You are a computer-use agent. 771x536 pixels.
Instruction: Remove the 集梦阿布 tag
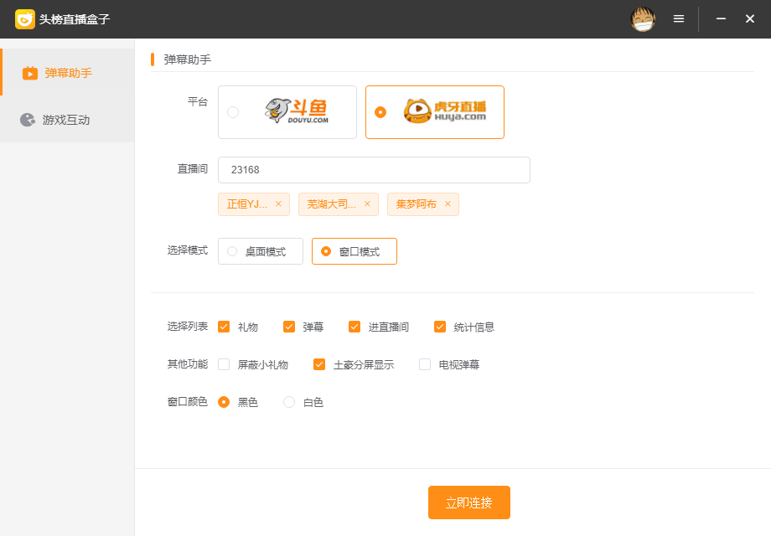pos(448,204)
